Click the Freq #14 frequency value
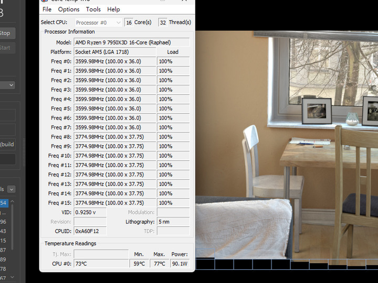This screenshot has height=283, width=378. [x=115, y=193]
